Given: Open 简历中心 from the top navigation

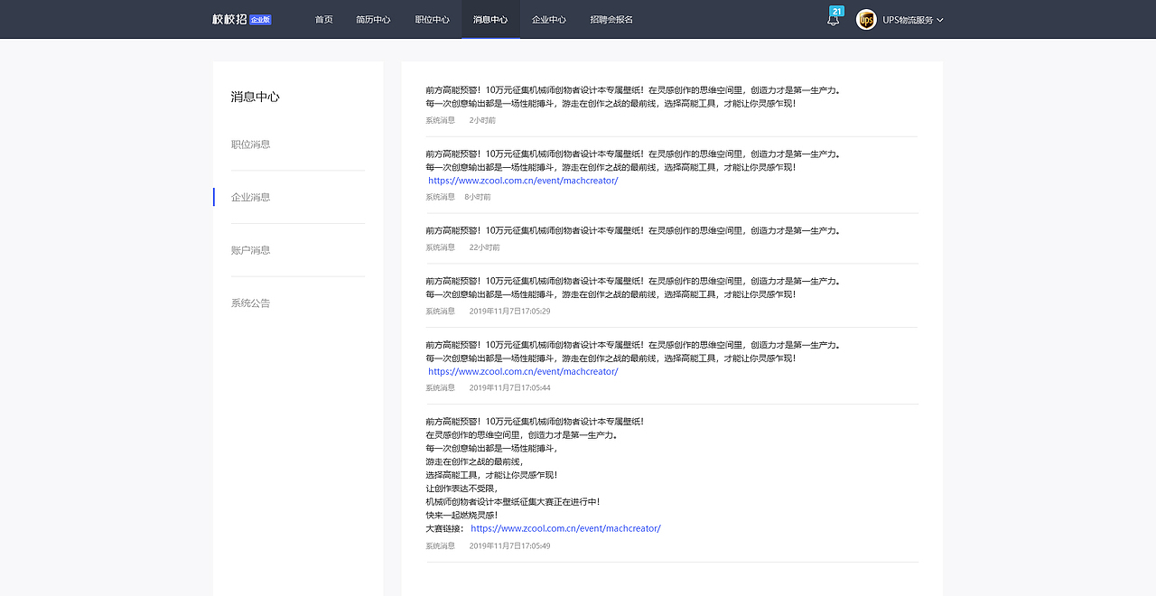Looking at the screenshot, I should tap(374, 19).
